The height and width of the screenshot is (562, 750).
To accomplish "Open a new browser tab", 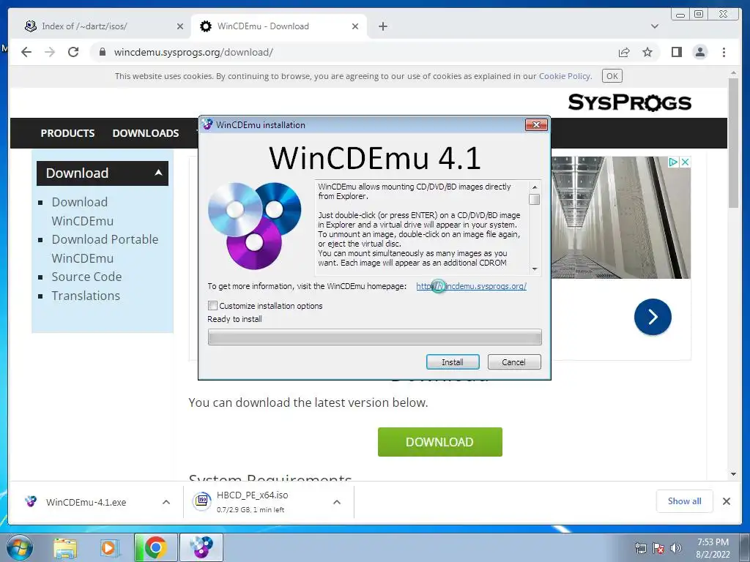I will click(x=382, y=26).
